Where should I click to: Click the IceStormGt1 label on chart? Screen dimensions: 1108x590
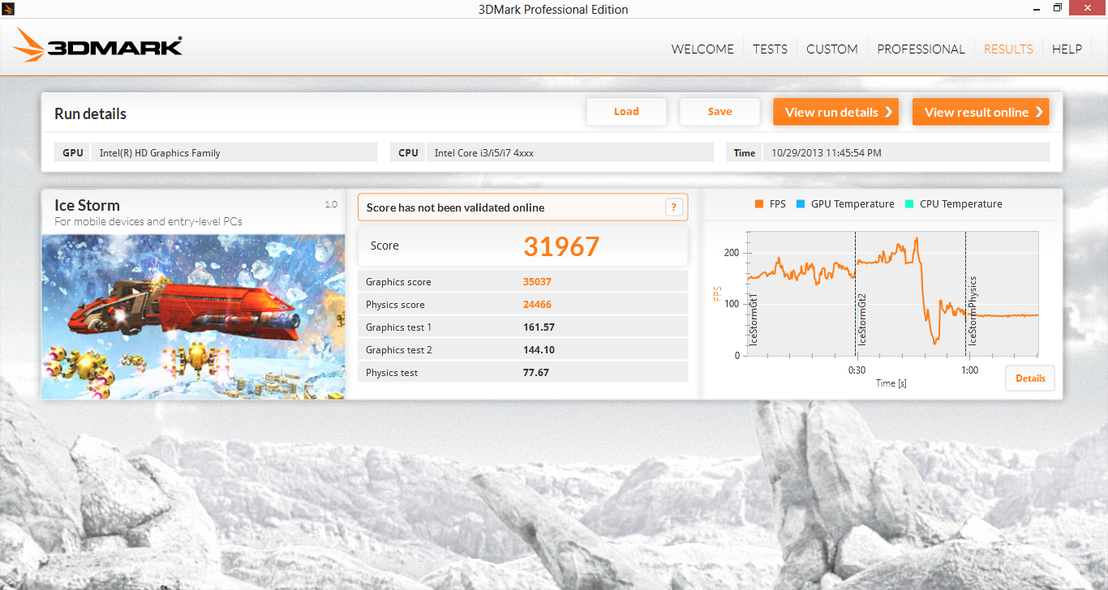point(754,320)
